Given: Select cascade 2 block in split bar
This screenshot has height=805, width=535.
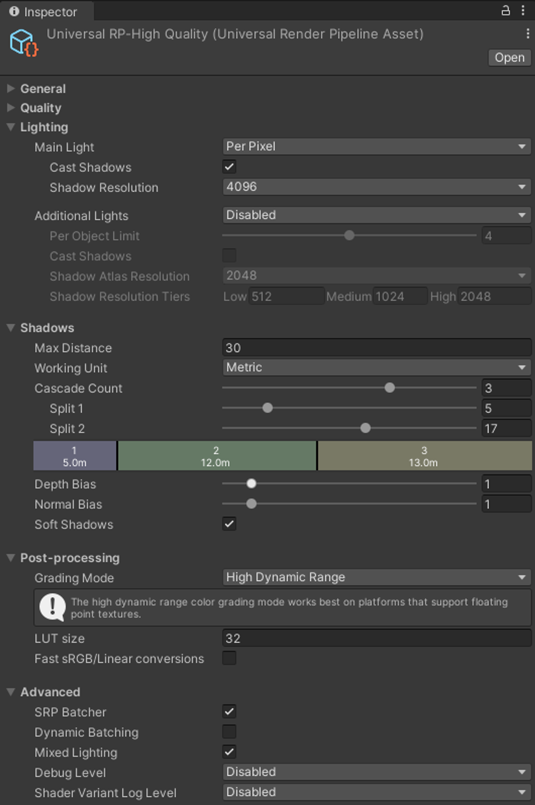Looking at the screenshot, I should [217, 456].
